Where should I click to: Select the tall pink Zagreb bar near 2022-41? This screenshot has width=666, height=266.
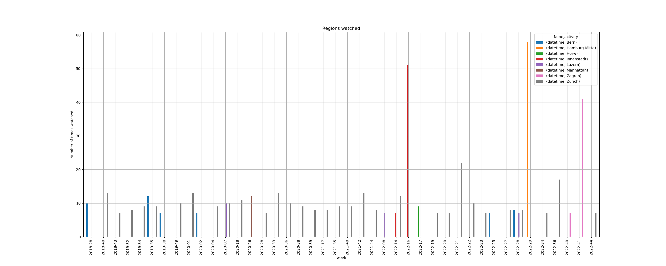click(582, 168)
